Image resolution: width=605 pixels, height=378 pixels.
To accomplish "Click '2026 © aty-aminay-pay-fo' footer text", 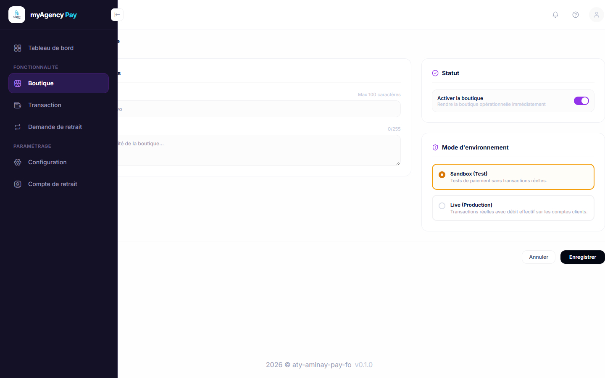I will point(309,365).
